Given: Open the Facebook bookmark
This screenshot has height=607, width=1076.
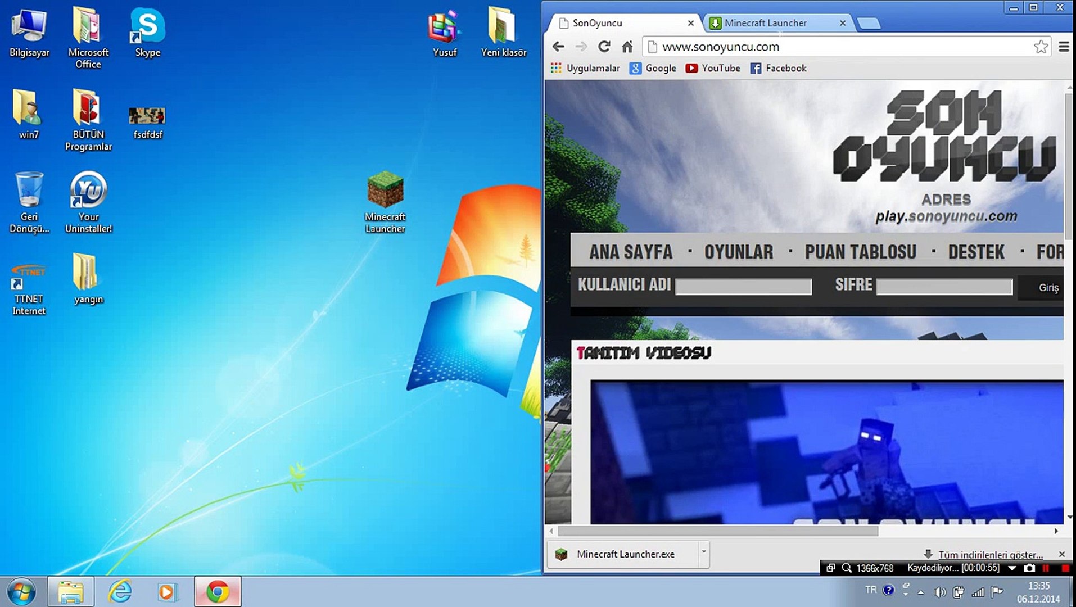Looking at the screenshot, I should click(779, 68).
